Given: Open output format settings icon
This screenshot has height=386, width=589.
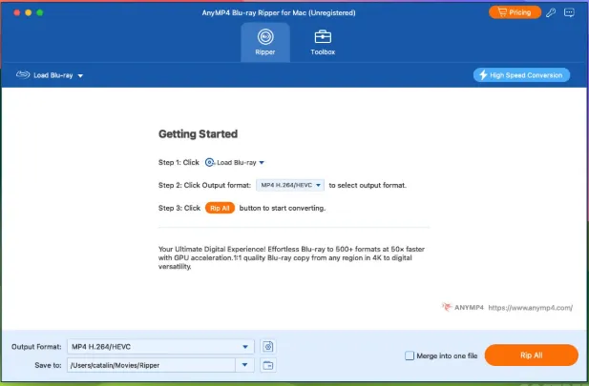Looking at the screenshot, I should (x=268, y=347).
